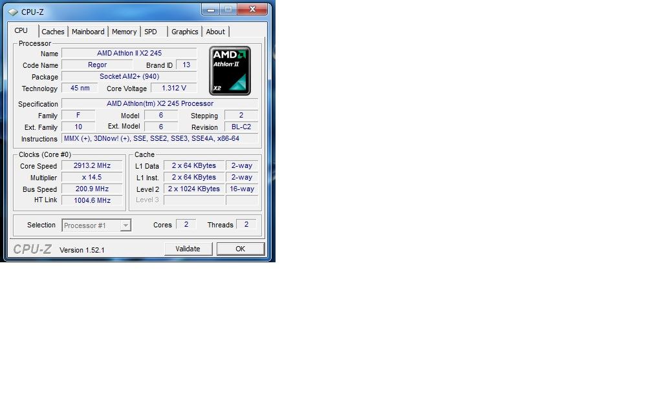Click the Package value Socket AM2+ (940)
This screenshot has height=407, width=652.
point(129,76)
